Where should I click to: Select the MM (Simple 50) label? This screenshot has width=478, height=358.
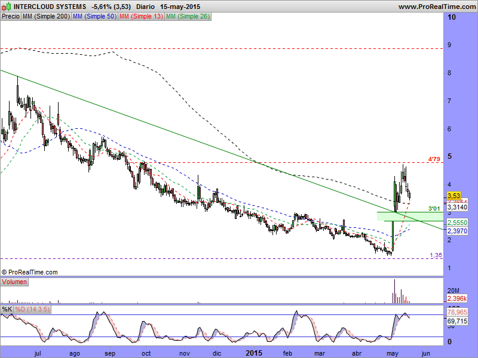pyautogui.click(x=94, y=17)
